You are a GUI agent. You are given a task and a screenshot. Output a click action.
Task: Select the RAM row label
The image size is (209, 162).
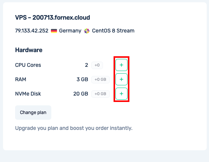tap(21, 79)
